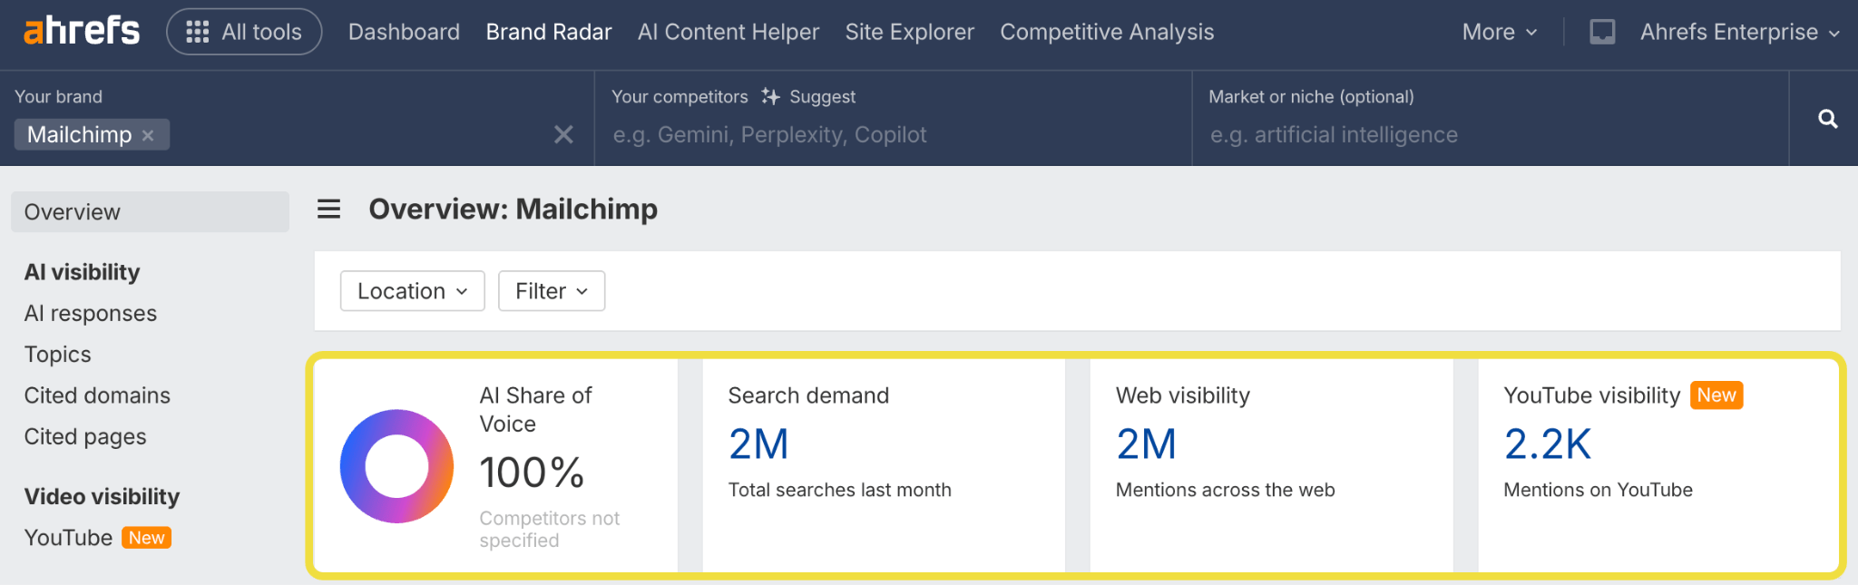The width and height of the screenshot is (1858, 585).
Task: Click the search magnifier icon
Action: click(1827, 119)
